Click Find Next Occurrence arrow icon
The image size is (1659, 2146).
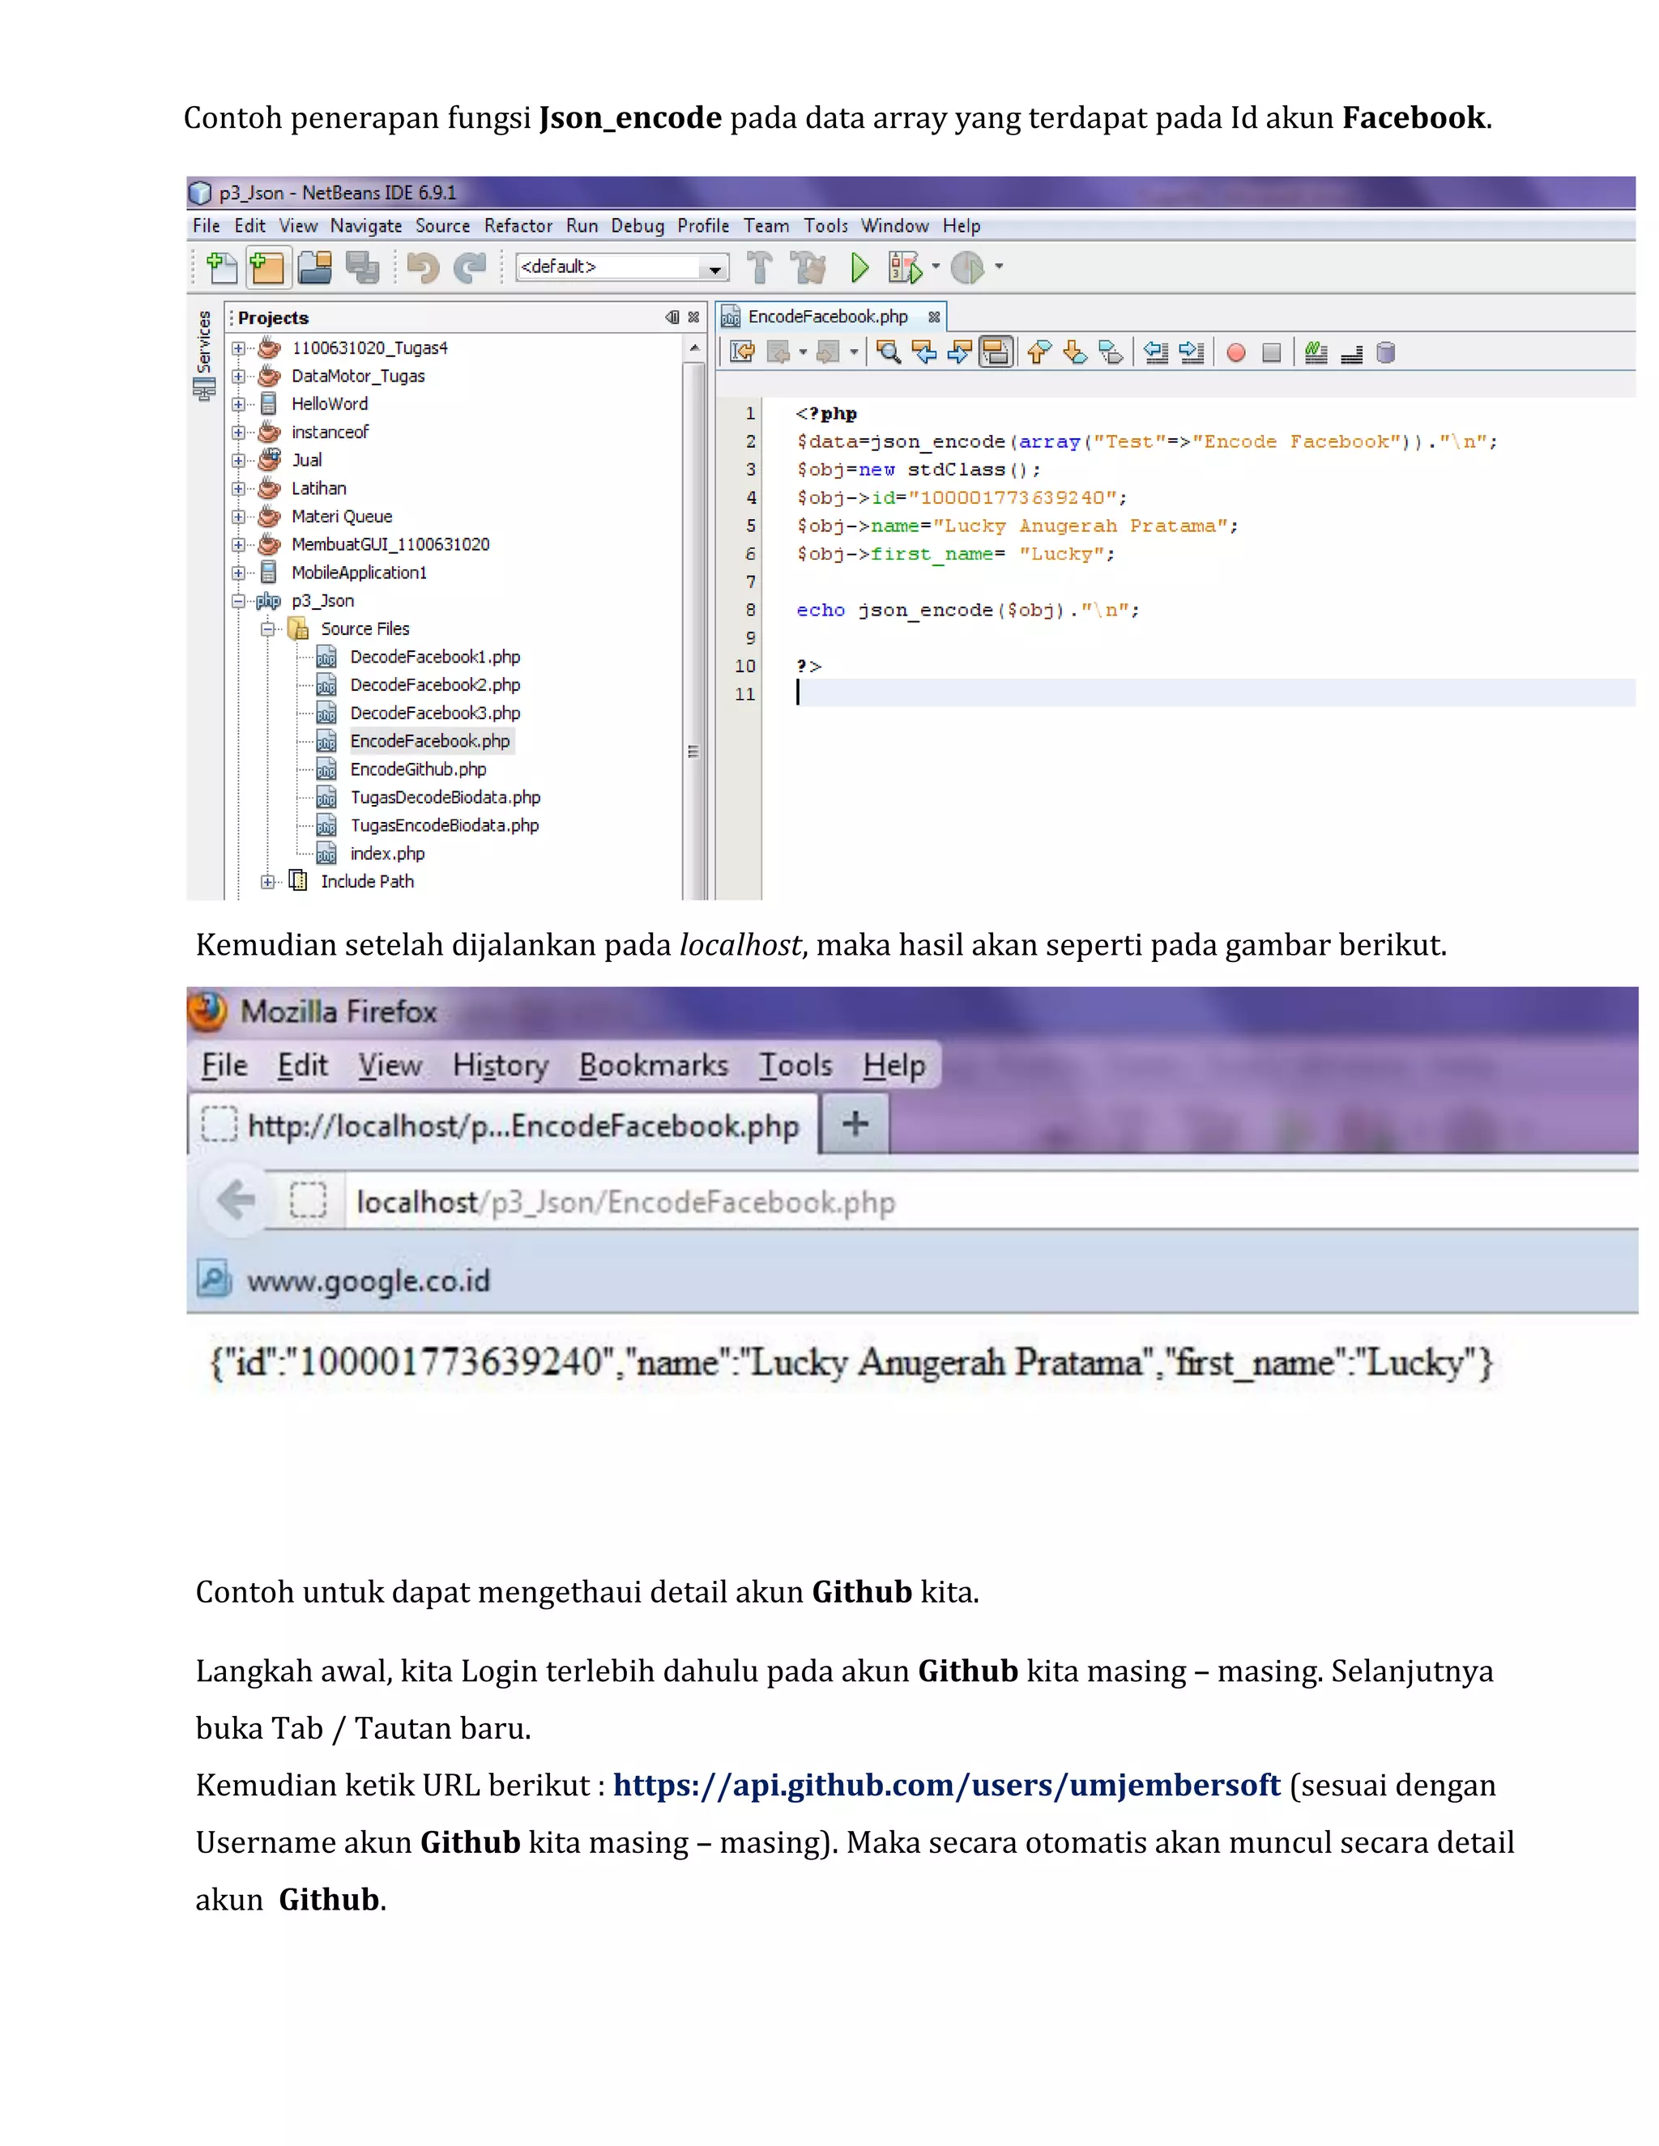coord(959,351)
